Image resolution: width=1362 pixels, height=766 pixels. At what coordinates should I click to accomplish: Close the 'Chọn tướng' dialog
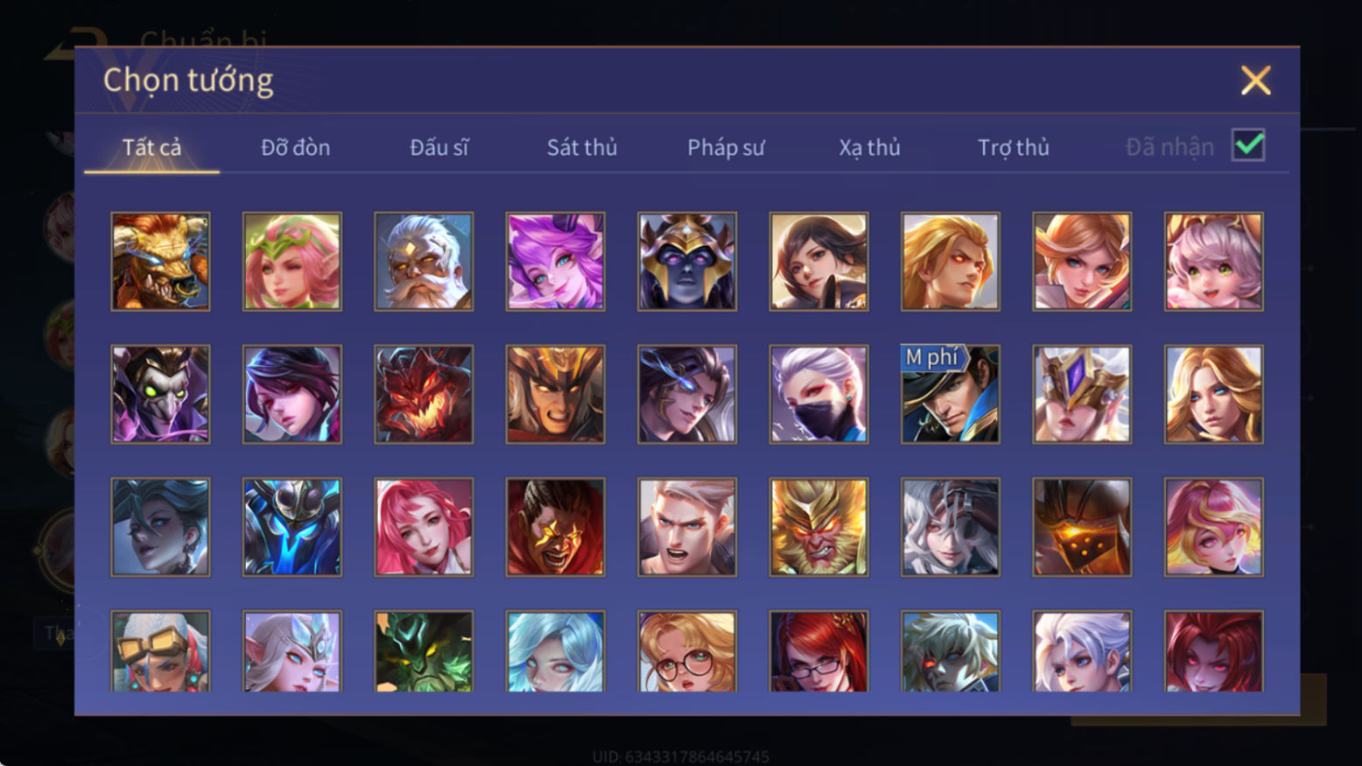point(1255,81)
